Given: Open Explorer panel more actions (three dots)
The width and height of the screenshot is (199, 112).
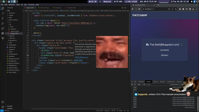Looking at the screenshot, I should click(20, 8).
